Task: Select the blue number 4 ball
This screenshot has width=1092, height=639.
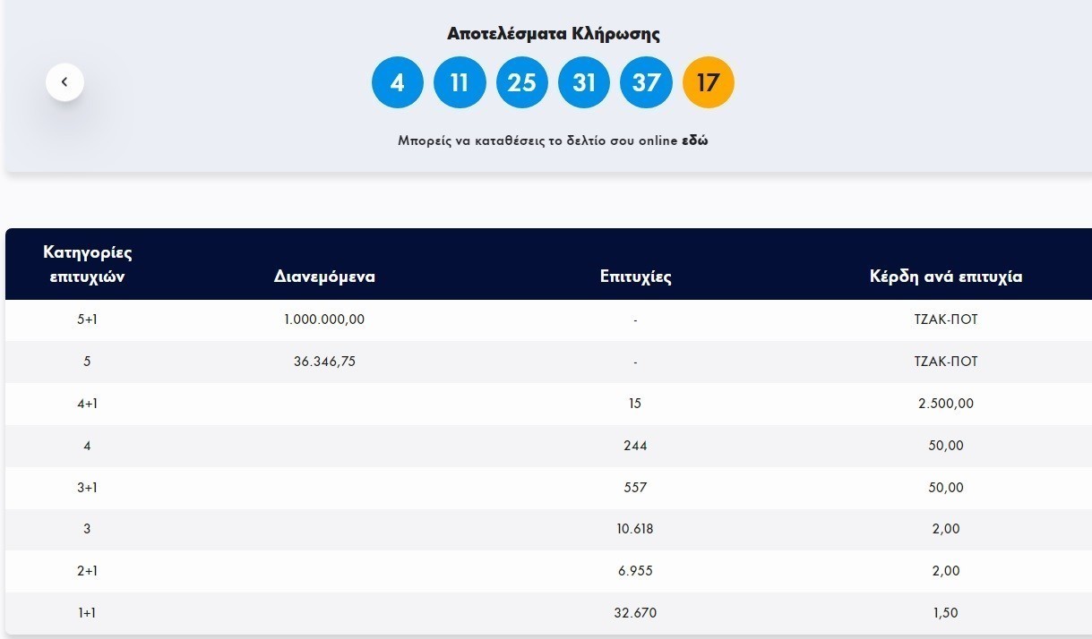Action: click(398, 82)
